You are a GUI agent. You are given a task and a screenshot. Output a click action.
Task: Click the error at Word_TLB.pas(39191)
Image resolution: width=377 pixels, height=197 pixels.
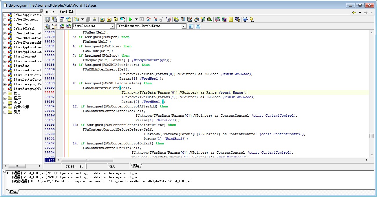[74, 173]
